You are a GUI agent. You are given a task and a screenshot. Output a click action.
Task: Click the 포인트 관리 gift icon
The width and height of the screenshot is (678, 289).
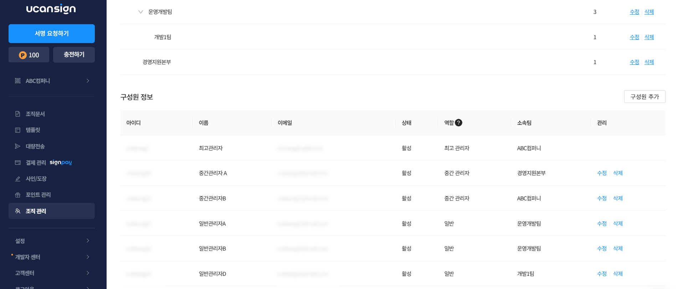[17, 195]
